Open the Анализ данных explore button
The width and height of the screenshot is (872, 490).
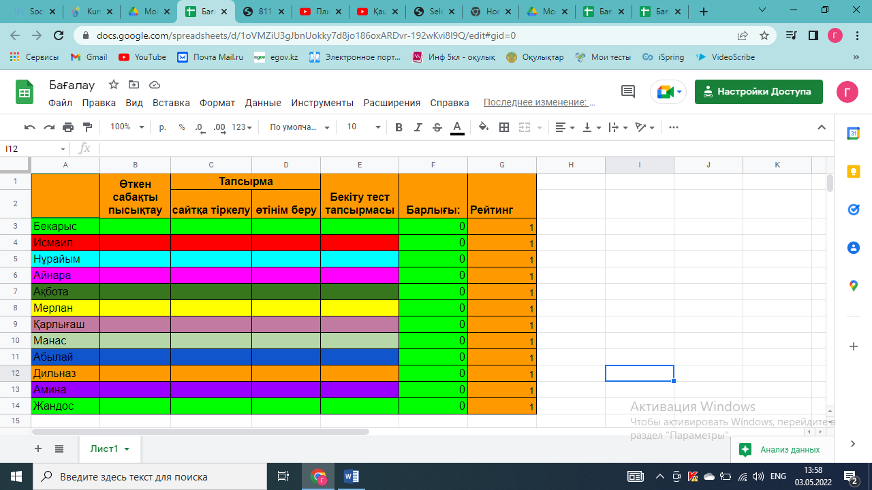click(x=781, y=449)
